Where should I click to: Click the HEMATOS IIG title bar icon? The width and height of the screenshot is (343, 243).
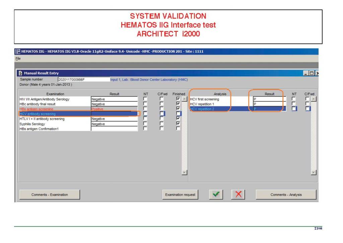click(17, 51)
